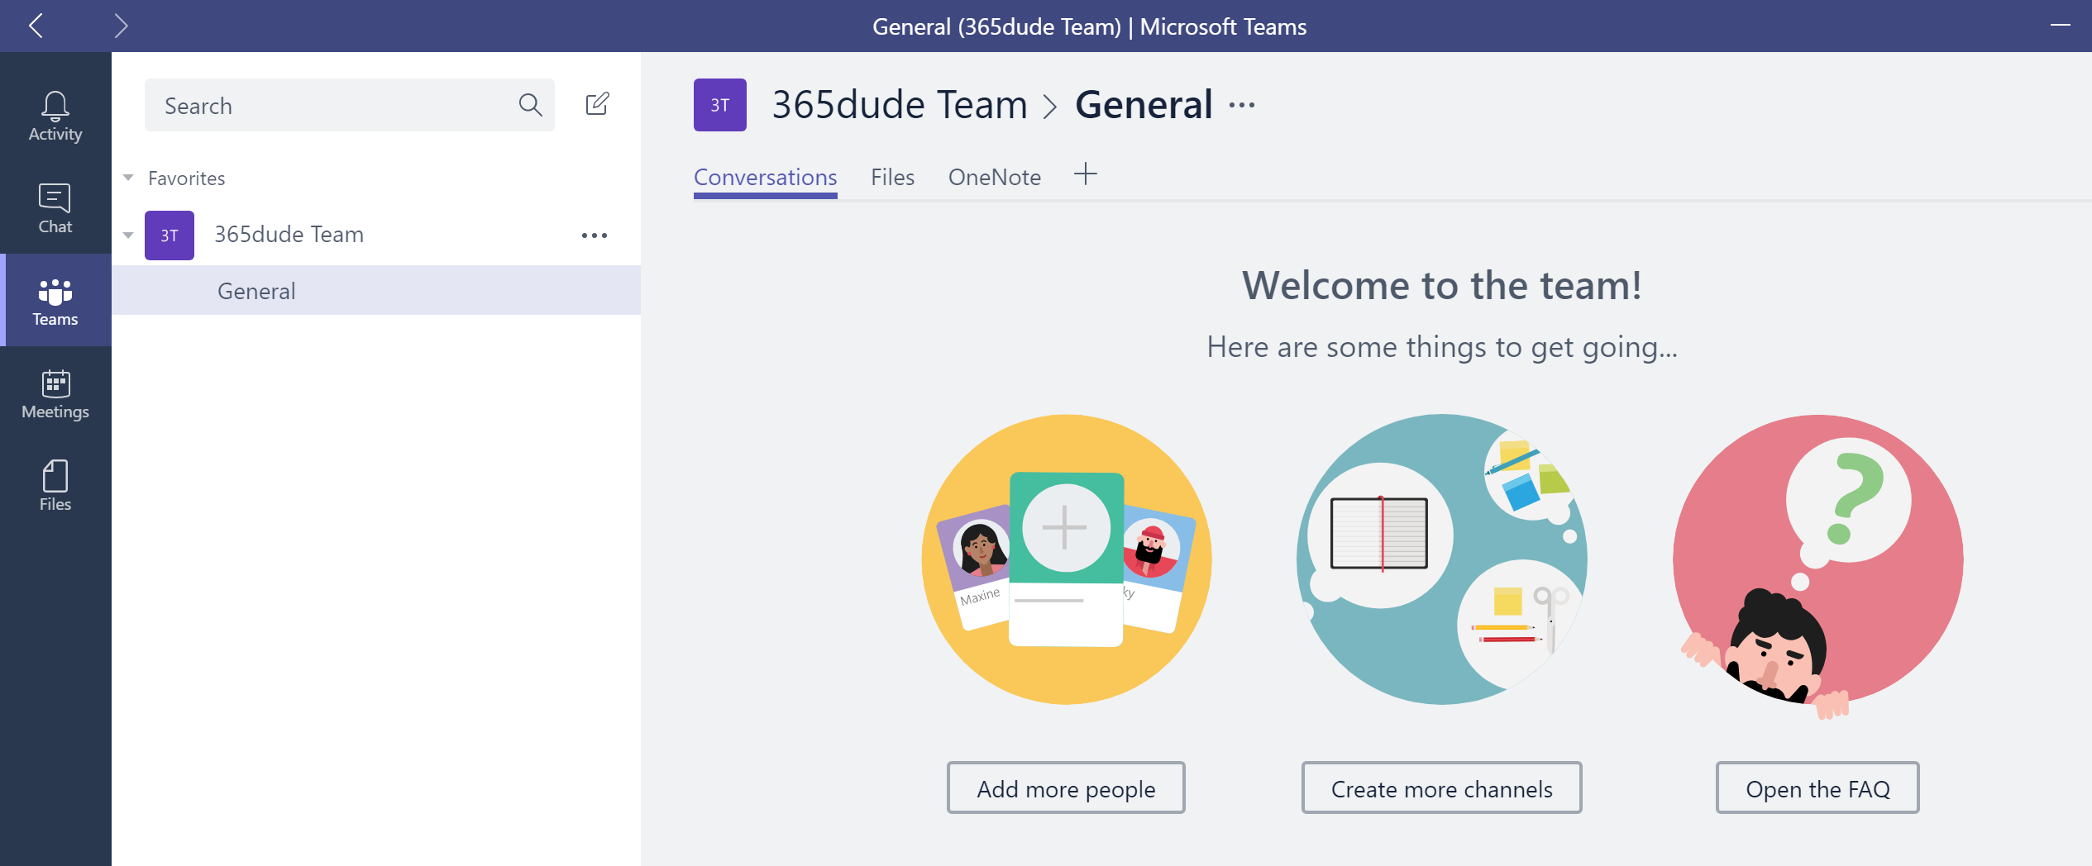Click the Favorites label
Image resolution: width=2092 pixels, height=866 pixels.
click(x=186, y=178)
